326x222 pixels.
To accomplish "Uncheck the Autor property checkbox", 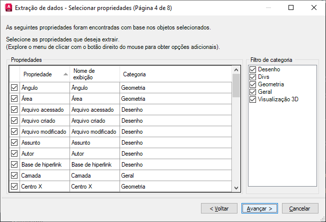I will (14, 154).
